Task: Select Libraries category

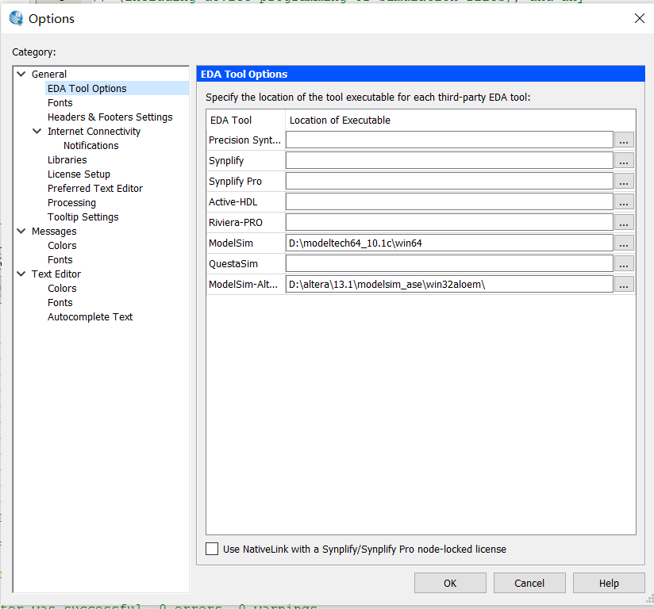Action: tap(67, 159)
